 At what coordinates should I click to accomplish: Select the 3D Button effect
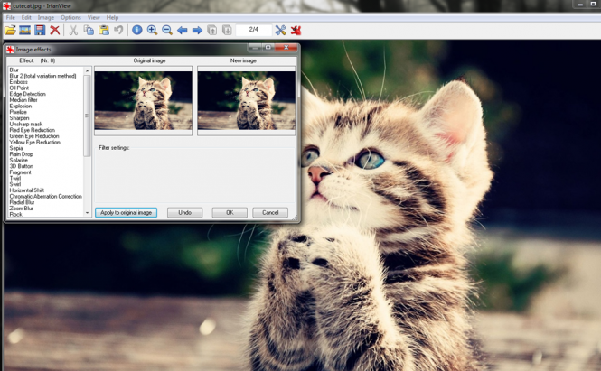22,166
